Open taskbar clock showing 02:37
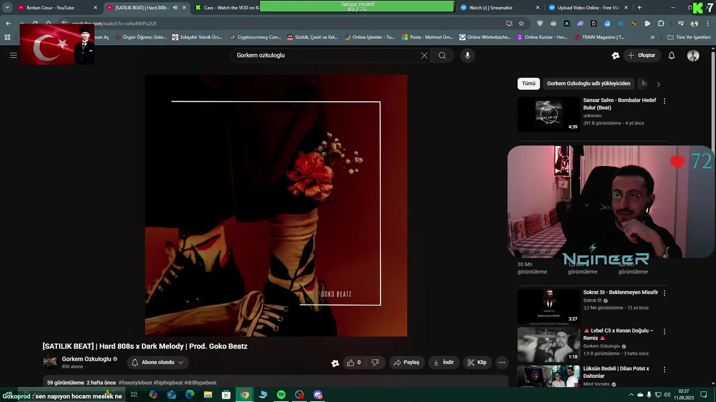The height and width of the screenshot is (402, 716). (x=684, y=395)
